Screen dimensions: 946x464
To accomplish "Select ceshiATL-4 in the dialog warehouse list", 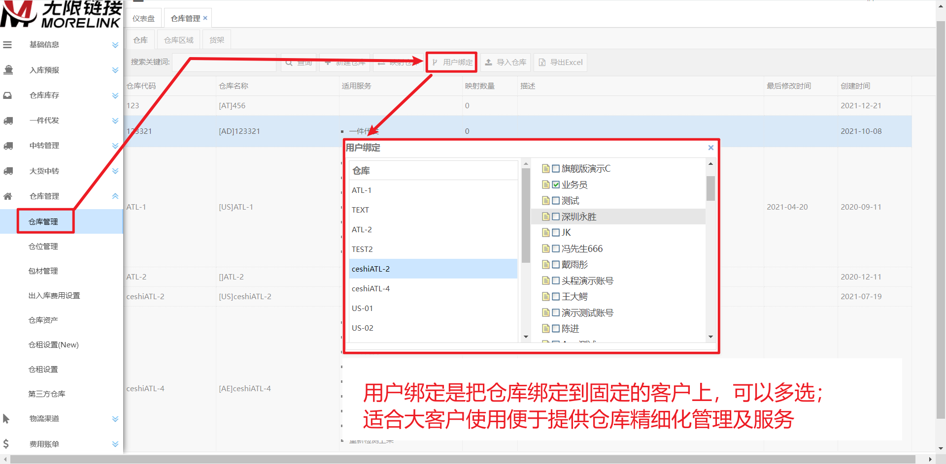I will coord(433,289).
